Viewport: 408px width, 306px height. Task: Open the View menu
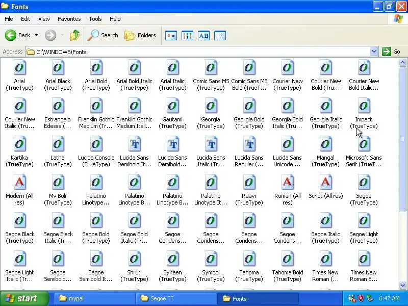(x=44, y=19)
